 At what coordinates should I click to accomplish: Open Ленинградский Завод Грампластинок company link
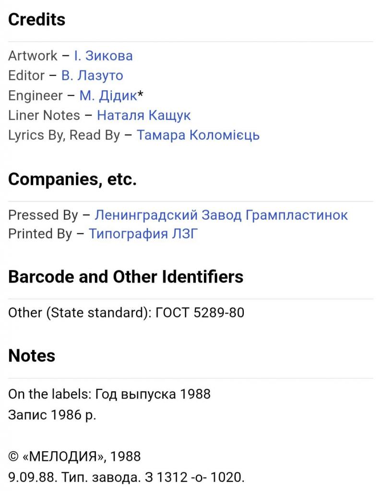point(221,215)
